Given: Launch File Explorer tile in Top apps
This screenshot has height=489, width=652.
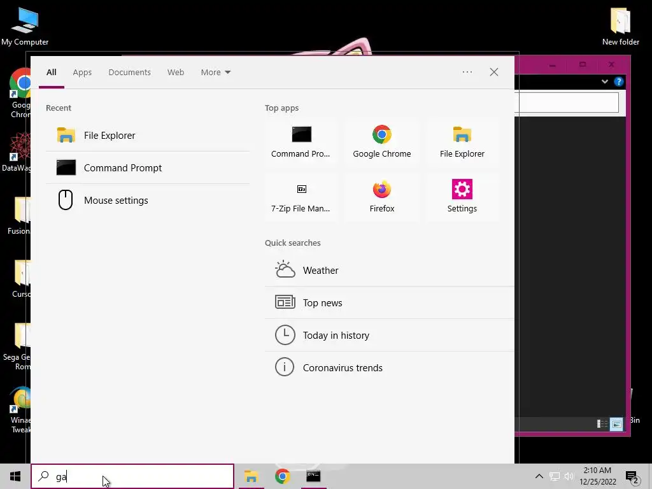Looking at the screenshot, I should [462, 142].
